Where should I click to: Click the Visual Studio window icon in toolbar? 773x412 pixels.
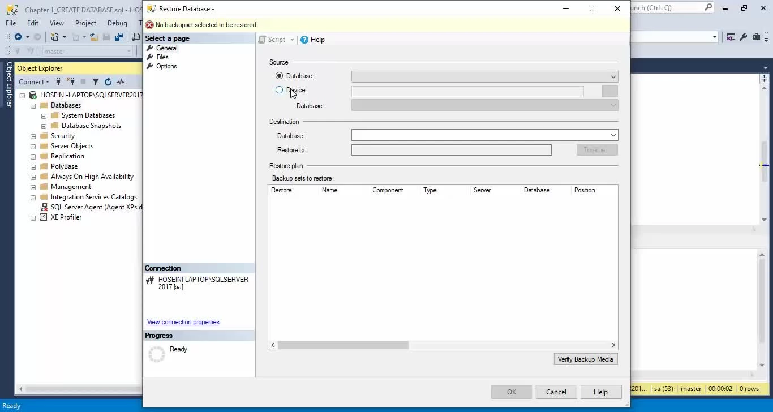coord(731,37)
